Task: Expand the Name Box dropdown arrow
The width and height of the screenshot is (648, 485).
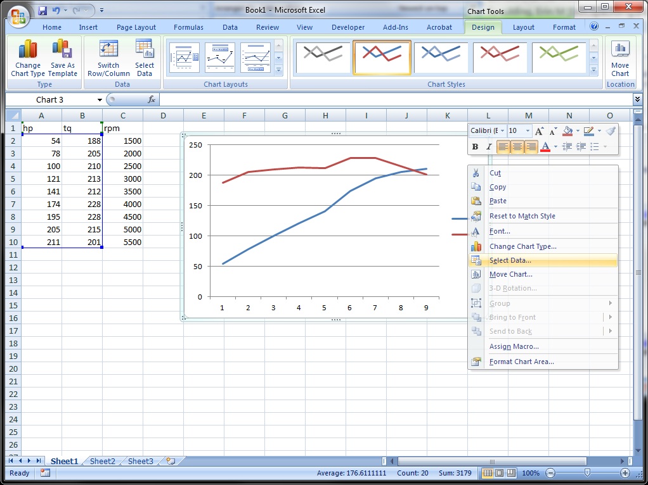Action: coord(100,100)
